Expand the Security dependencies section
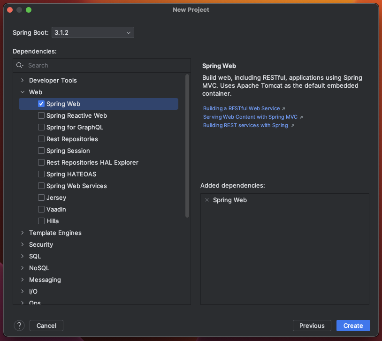The width and height of the screenshot is (382, 341). (x=22, y=244)
